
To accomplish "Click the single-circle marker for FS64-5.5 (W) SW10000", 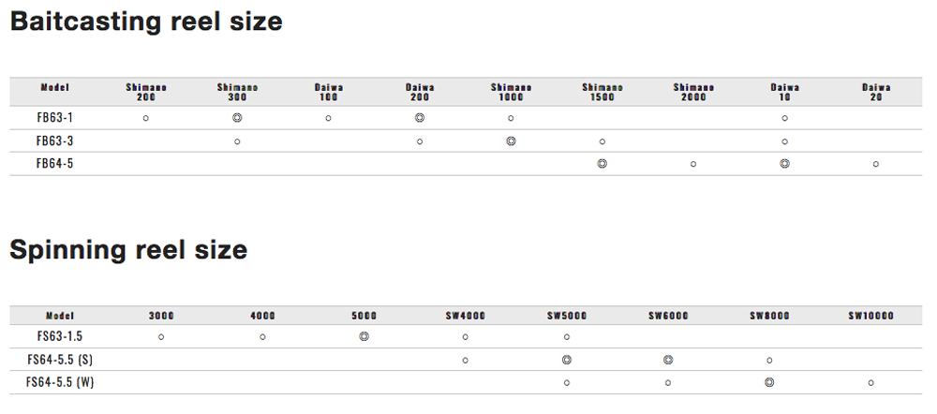I will pos(871,382).
